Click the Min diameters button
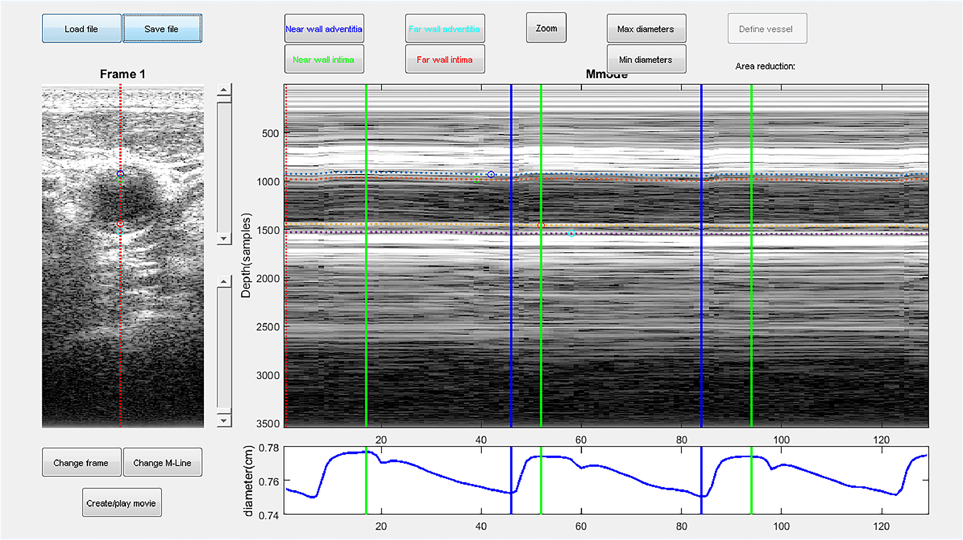Screen dimensions: 963x540 (x=646, y=59)
